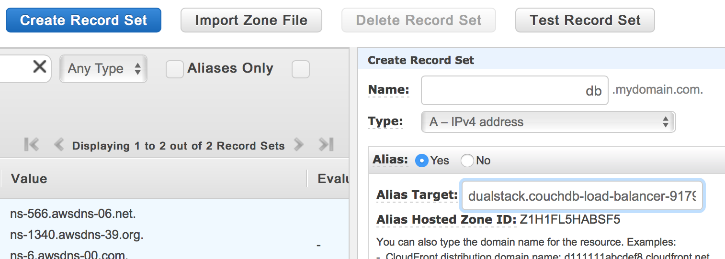
Task: Open the Any Type filter dropdown
Action: 103,69
